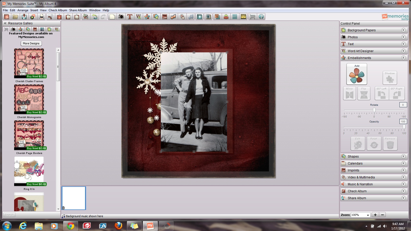The height and width of the screenshot is (231, 411).
Task: Select the page 1 thumbnail in the page strip
Action: (74, 198)
